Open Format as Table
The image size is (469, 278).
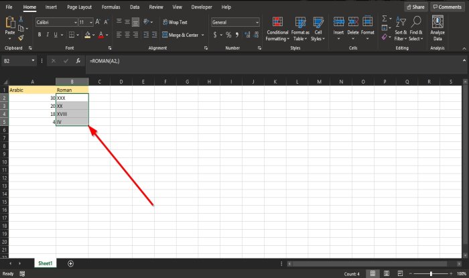(300, 29)
